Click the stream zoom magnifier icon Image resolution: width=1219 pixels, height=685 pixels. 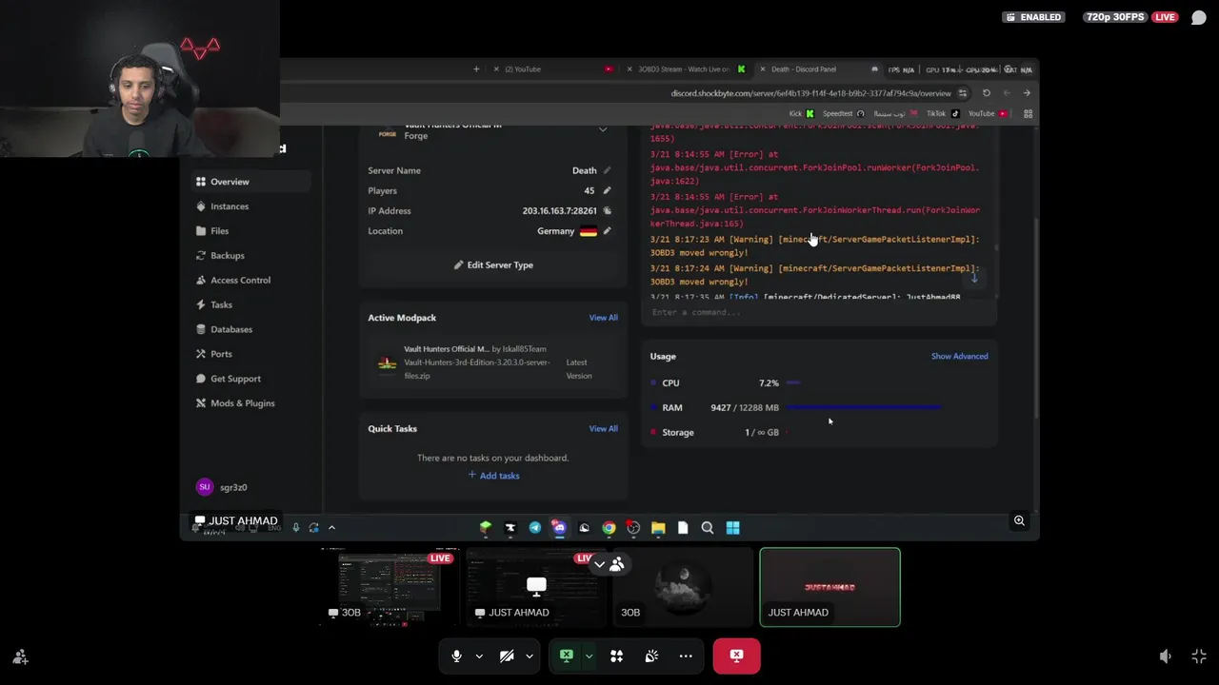point(1019,520)
